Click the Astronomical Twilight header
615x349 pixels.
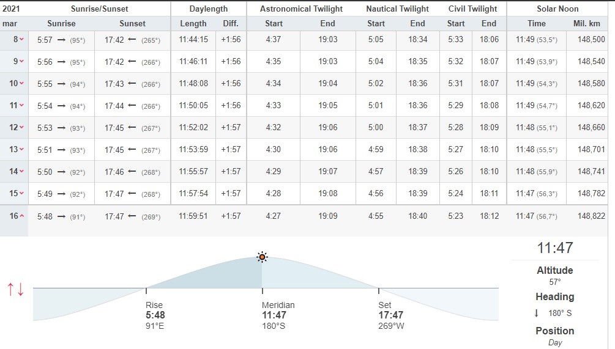point(301,9)
